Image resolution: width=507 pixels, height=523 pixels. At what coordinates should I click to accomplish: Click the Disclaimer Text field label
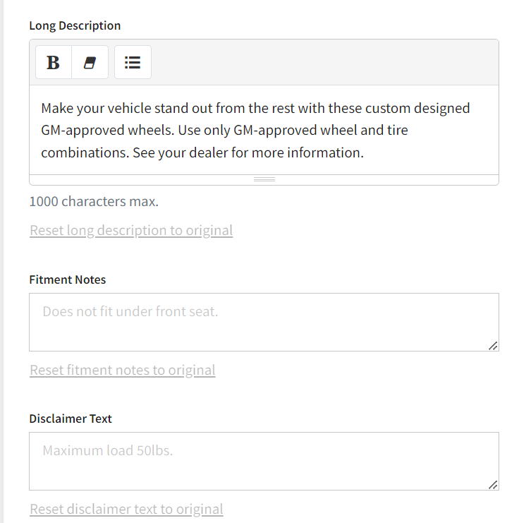click(x=71, y=419)
